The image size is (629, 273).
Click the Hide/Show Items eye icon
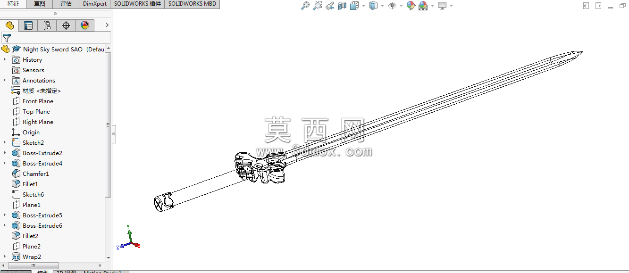point(392,6)
